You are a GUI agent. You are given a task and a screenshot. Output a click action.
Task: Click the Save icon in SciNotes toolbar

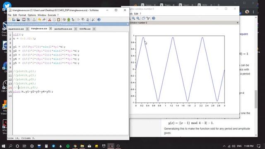click(24, 19)
